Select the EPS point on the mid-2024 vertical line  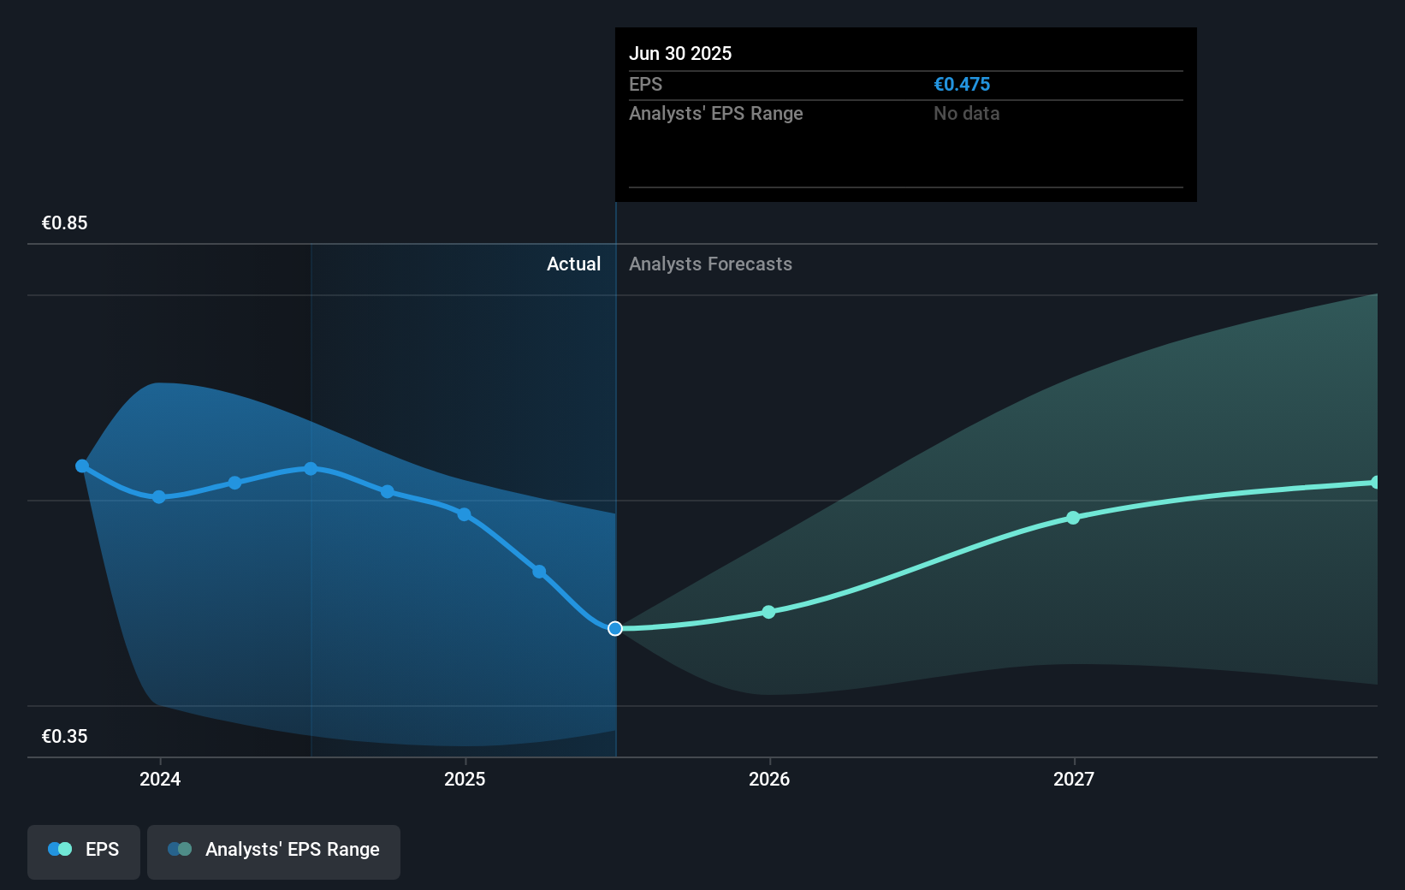(x=311, y=469)
